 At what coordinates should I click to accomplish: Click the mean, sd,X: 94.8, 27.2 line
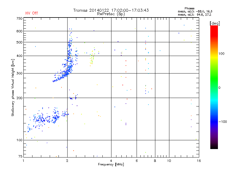tap(195, 15)
